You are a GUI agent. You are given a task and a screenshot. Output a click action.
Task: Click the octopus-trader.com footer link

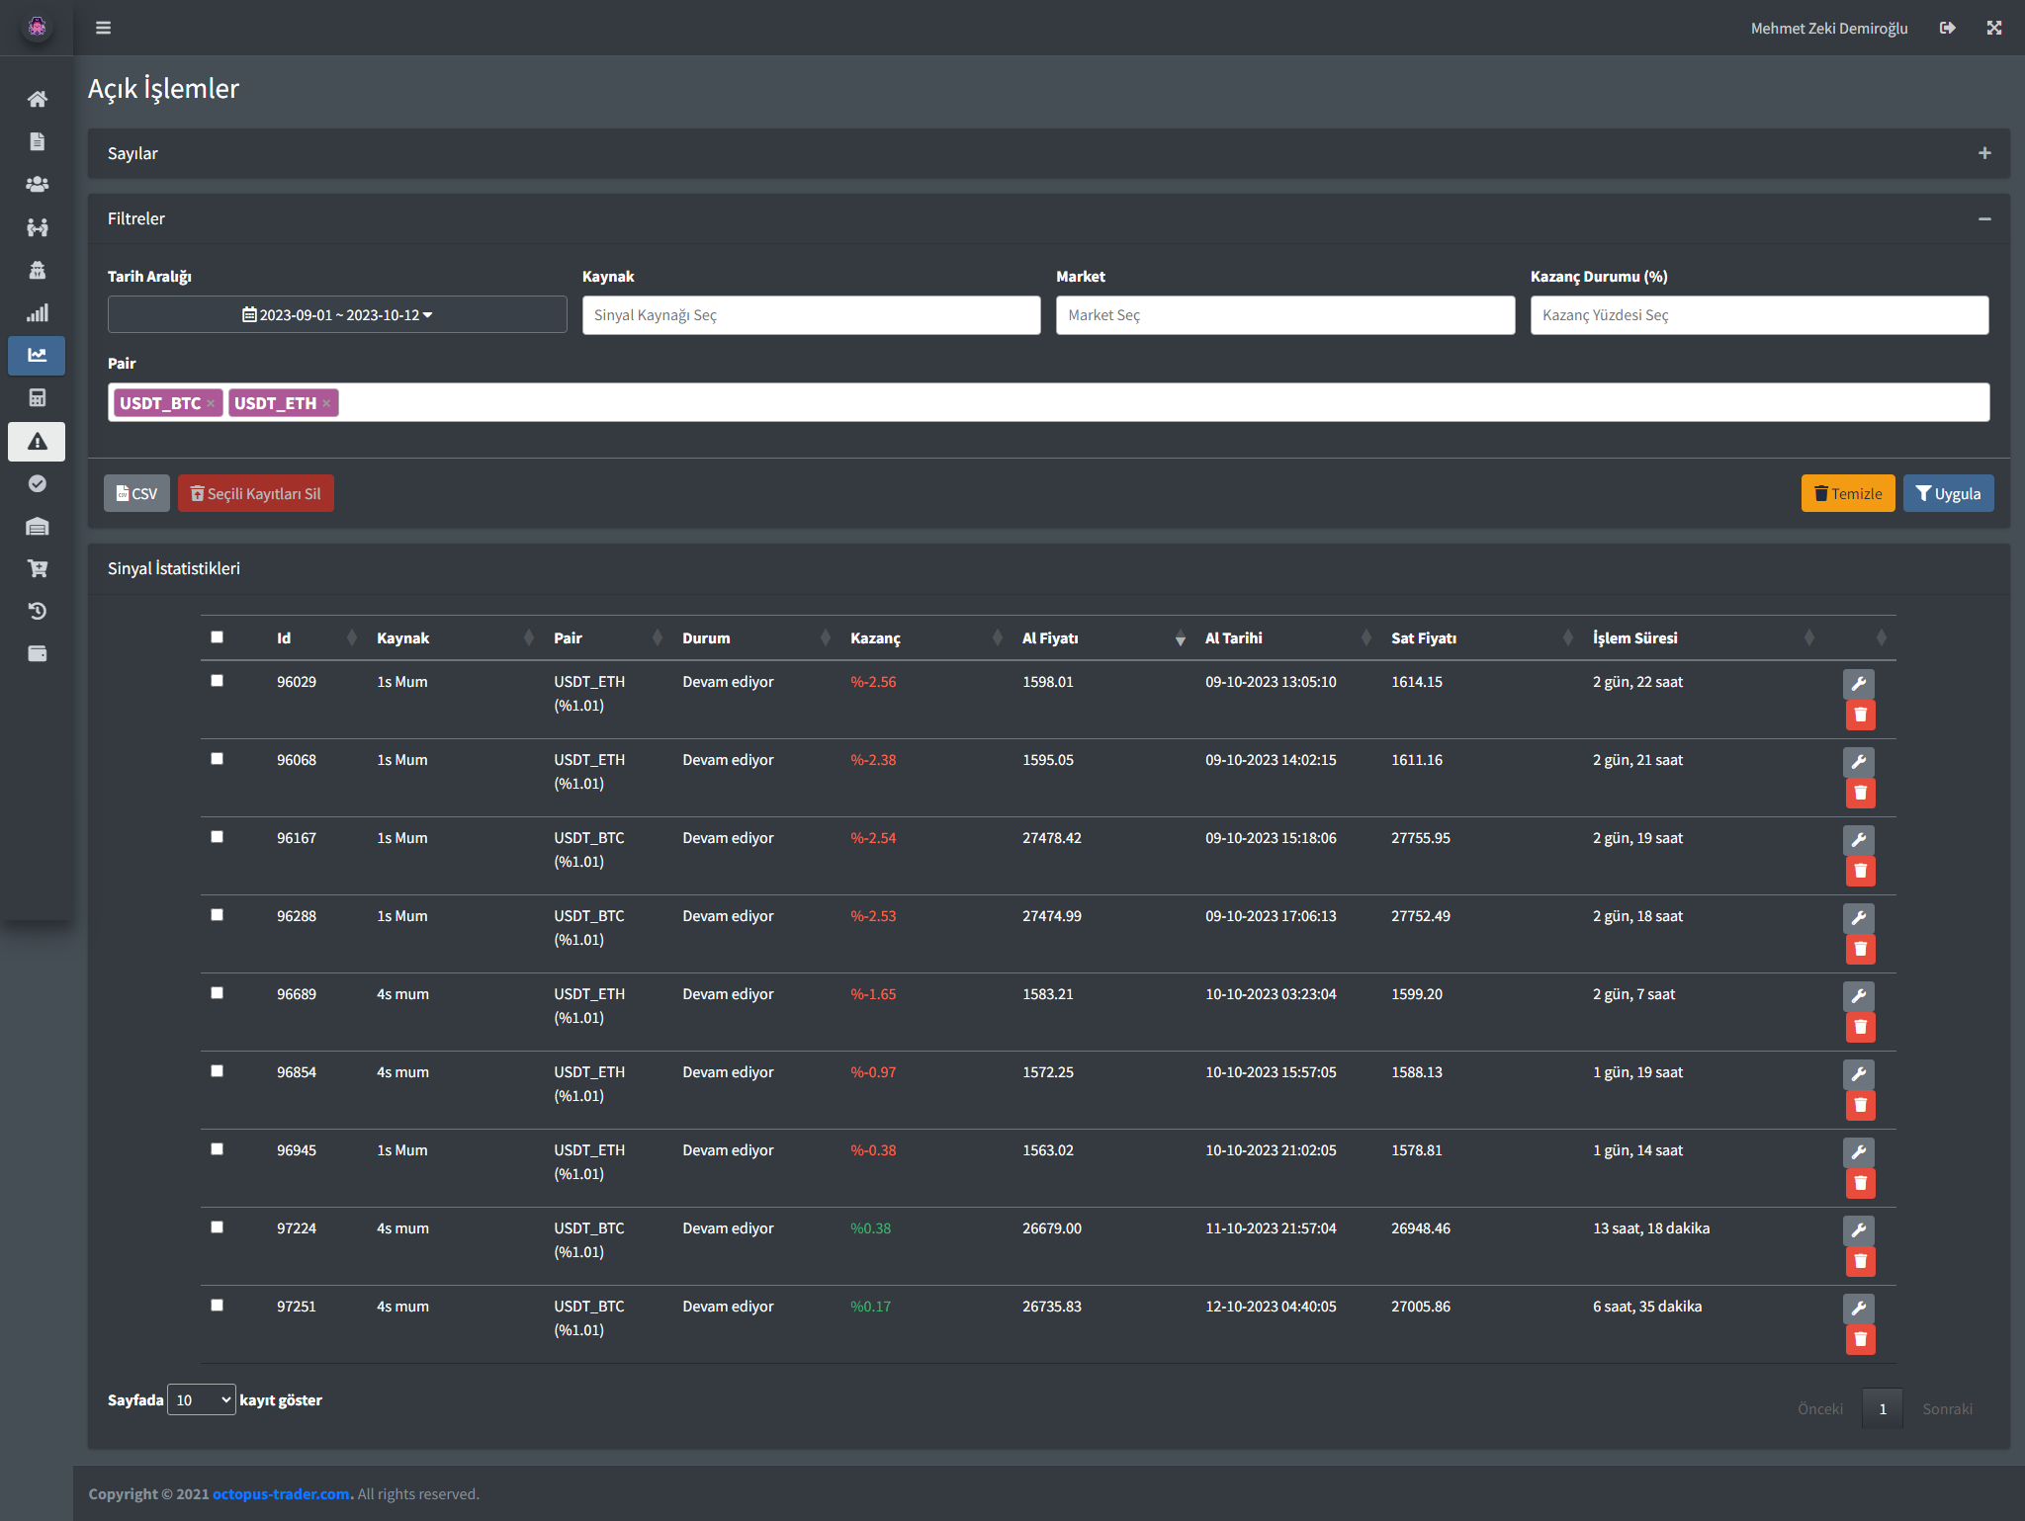[283, 1493]
